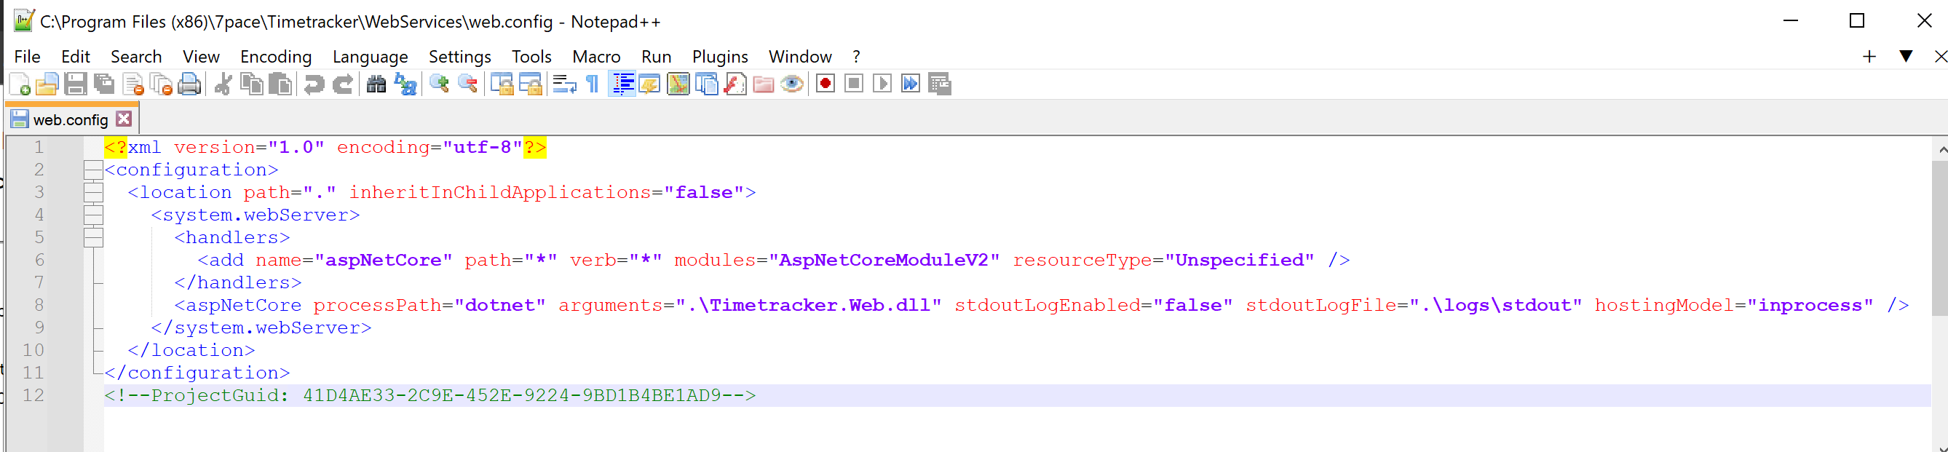This screenshot has height=452, width=1948.
Task: Open the Language menu
Action: 370,57
